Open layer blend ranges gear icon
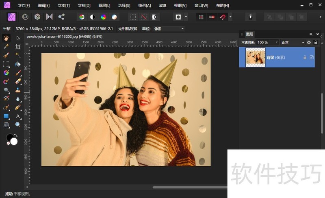Viewport: 325px width, 198px height. coord(309,42)
